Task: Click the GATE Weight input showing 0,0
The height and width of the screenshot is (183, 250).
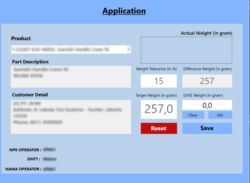Action: 207,105
